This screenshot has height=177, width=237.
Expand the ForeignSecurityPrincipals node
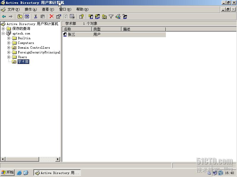tap(9, 53)
